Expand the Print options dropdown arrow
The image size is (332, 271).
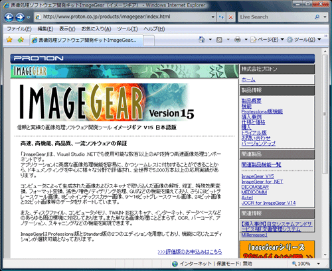point(246,40)
